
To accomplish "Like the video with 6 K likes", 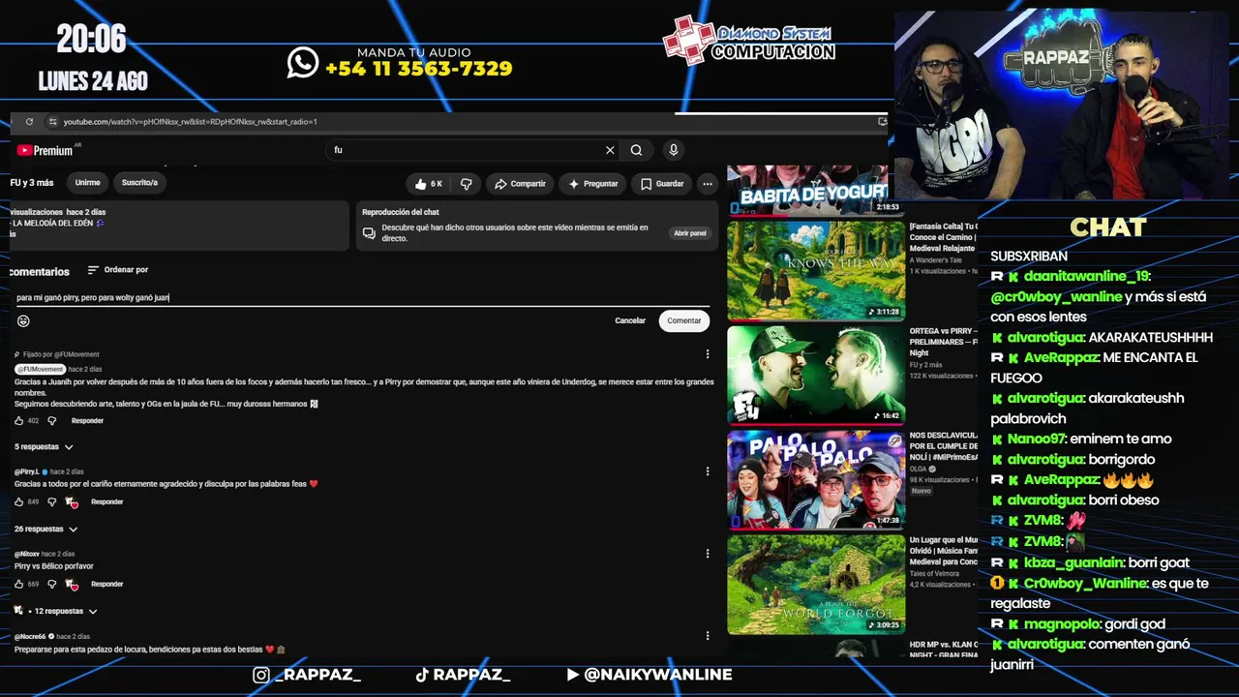I will (428, 184).
